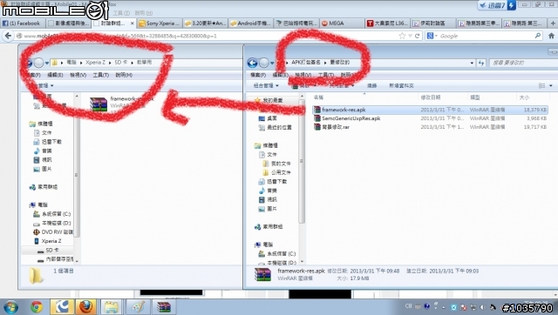Sort by 類型 column header
Viewport: 558px width, 315px height.
475,97
